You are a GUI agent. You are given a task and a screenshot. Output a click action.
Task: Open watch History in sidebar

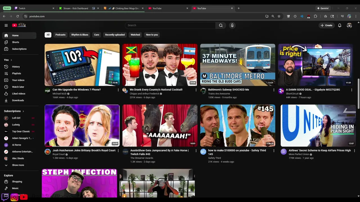[x=19, y=67]
